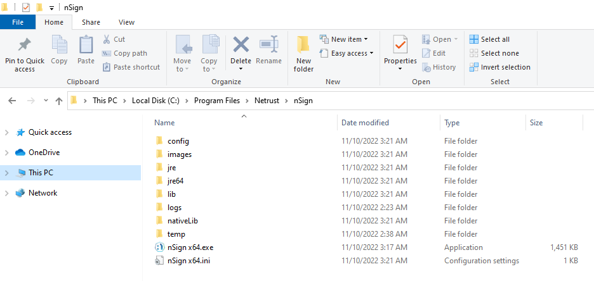Image resolution: width=594 pixels, height=281 pixels.
Task: Switch to the Home ribbon tab
Action: [x=54, y=22]
